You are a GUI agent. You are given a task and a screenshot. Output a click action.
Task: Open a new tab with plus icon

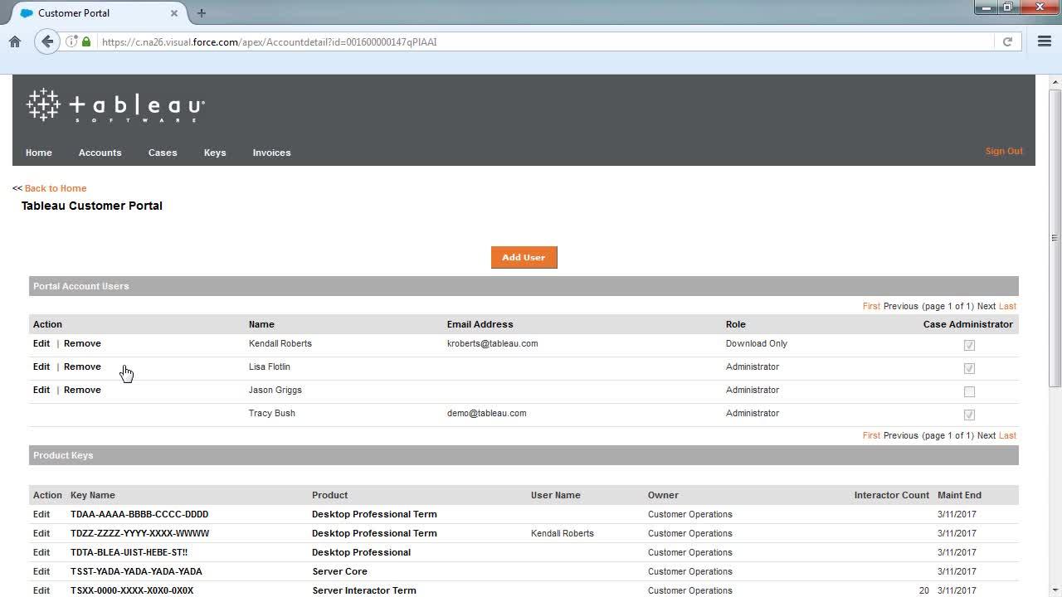click(202, 13)
